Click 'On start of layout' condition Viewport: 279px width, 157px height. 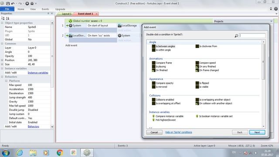pos(98,25)
